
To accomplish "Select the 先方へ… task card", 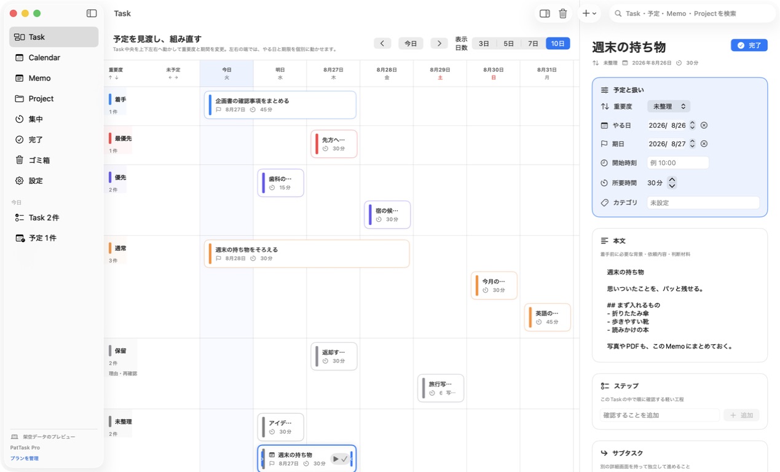I will [x=334, y=144].
